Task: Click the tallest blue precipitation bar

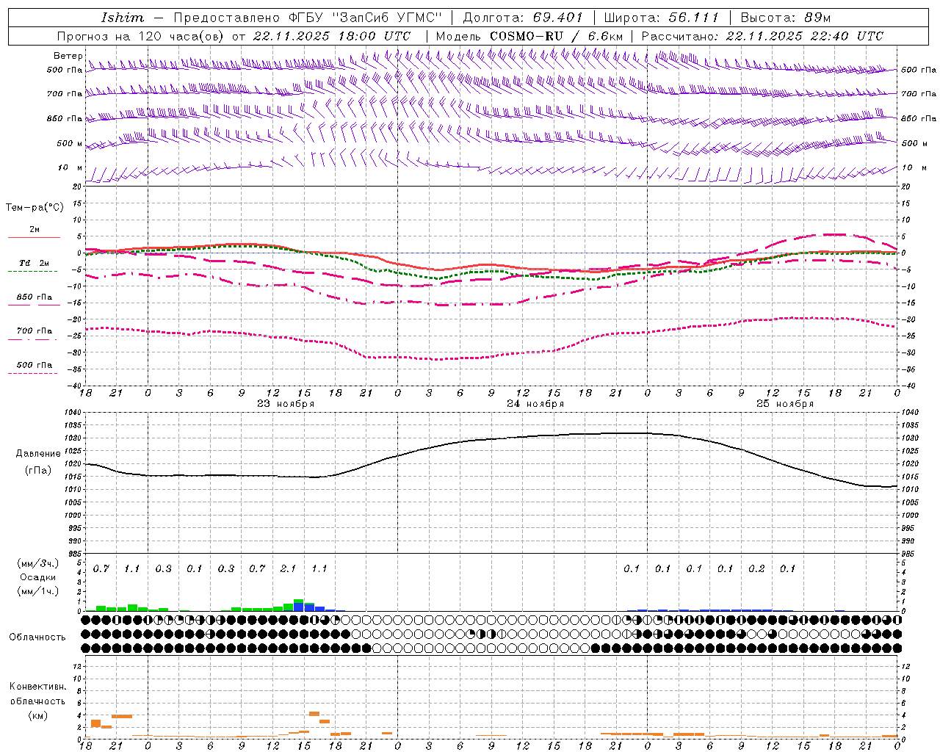Action: point(299,607)
